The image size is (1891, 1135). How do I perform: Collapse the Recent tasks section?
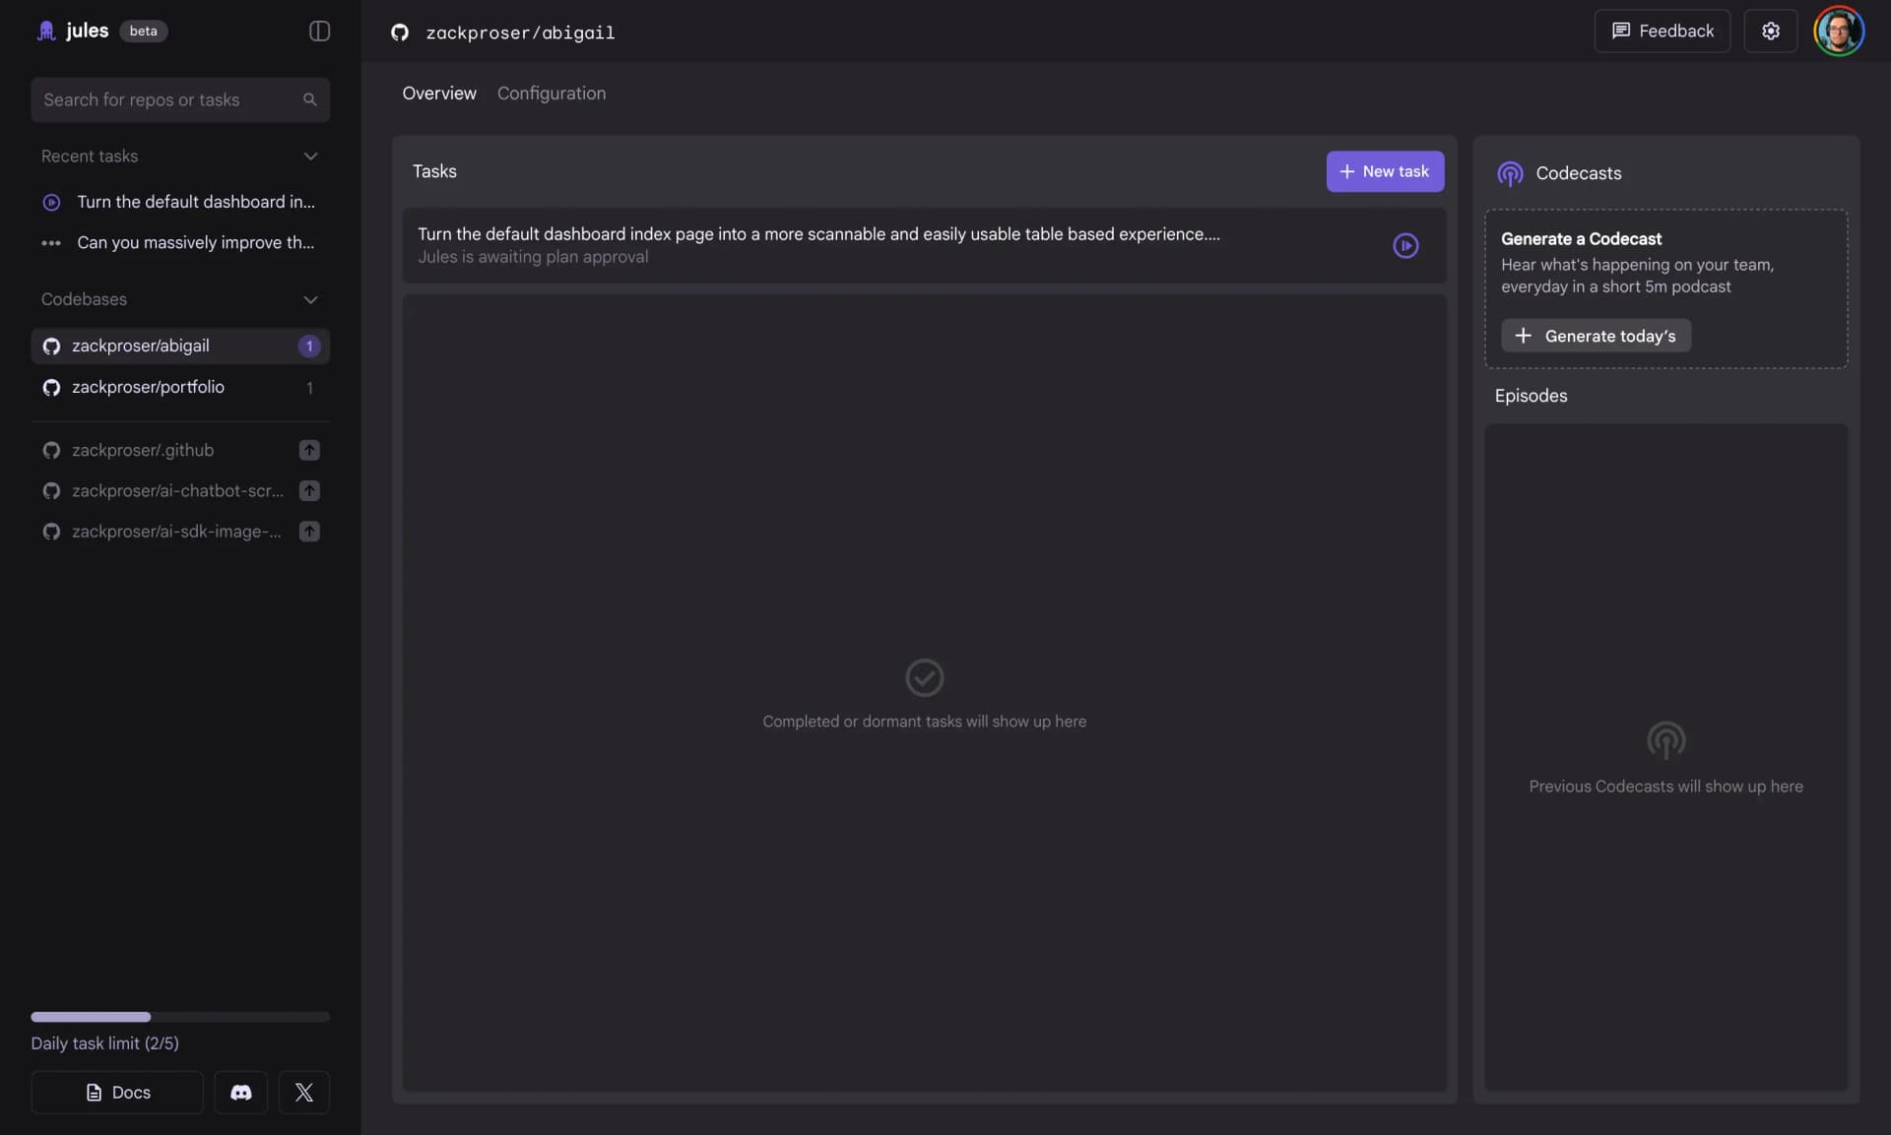point(310,157)
